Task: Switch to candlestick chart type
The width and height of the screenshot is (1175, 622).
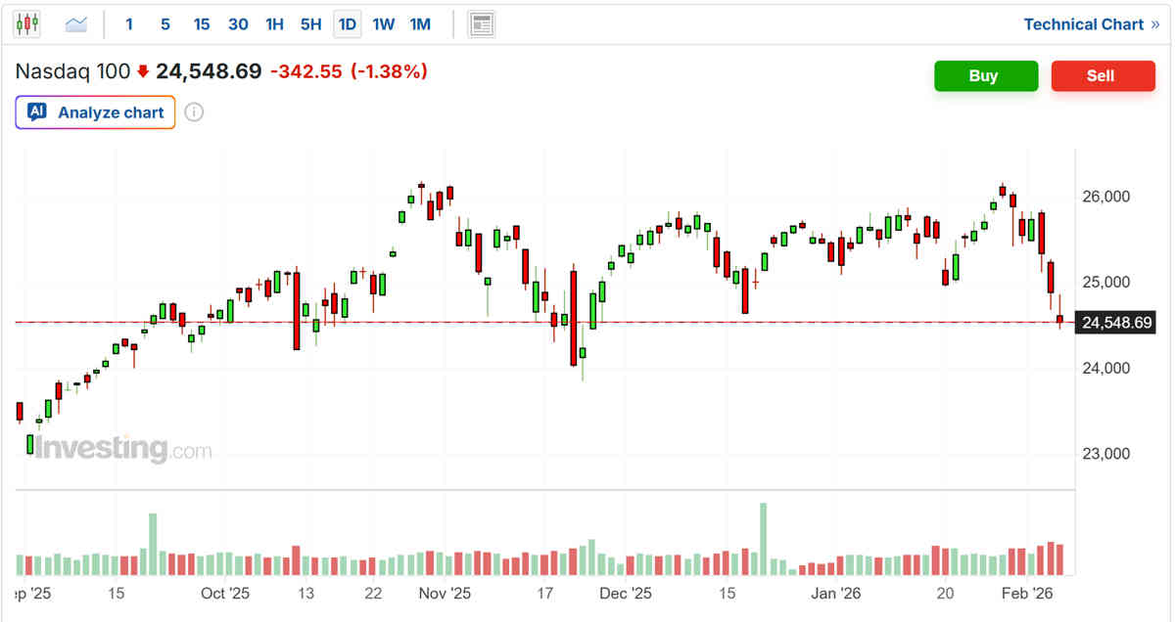Action: click(27, 24)
